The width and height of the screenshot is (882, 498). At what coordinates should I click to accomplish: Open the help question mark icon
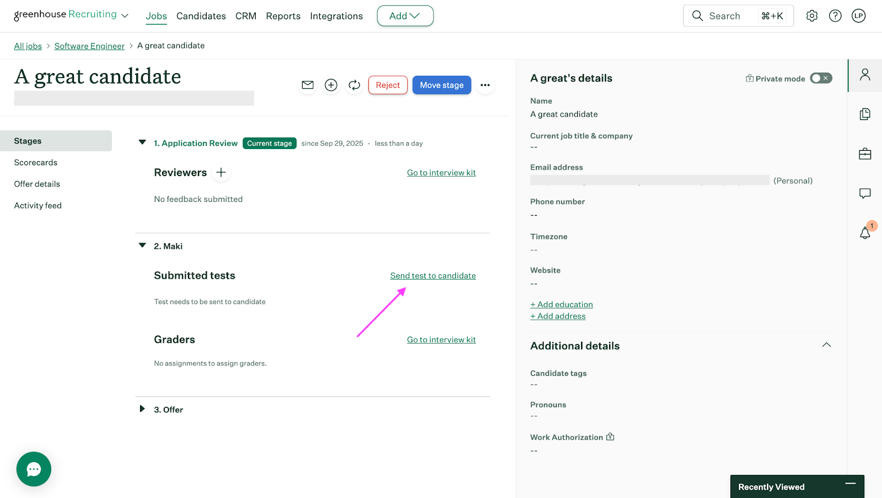[x=835, y=16]
